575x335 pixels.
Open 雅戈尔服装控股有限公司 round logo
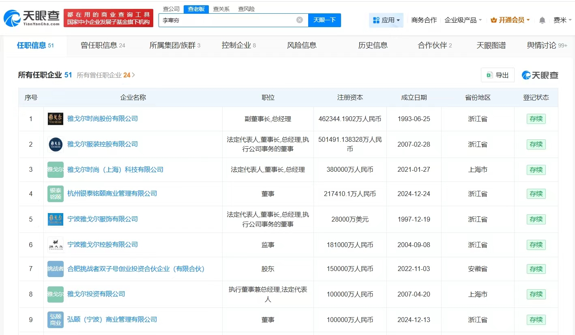56,144
